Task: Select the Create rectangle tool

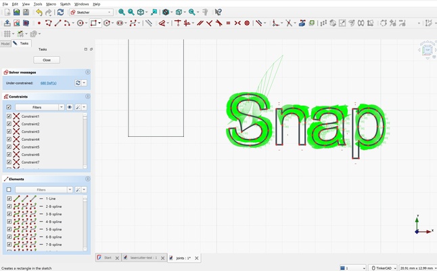Action: pos(93,23)
